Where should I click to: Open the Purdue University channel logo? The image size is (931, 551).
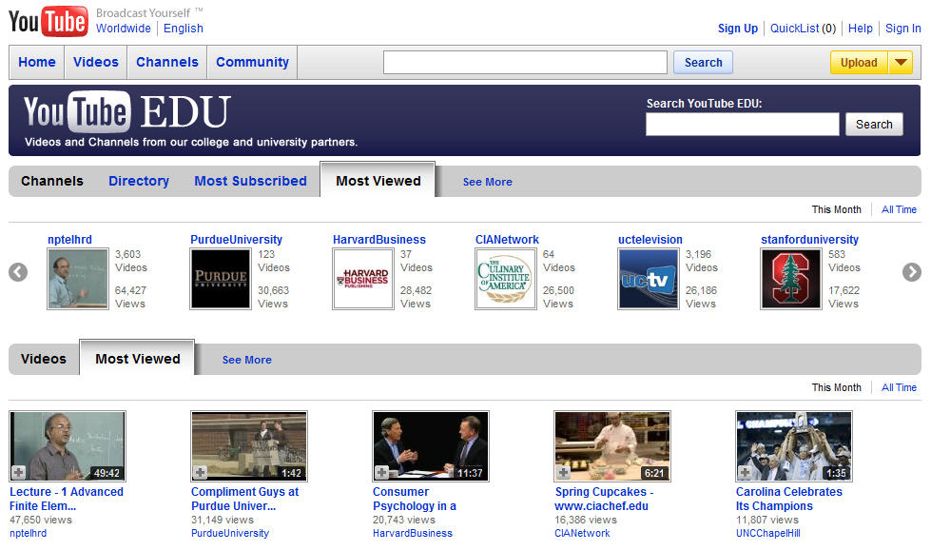[220, 279]
